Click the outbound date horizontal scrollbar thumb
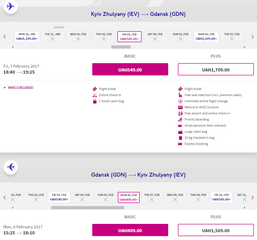Image resolution: width=257 pixels, height=240 pixels. coord(121,47)
